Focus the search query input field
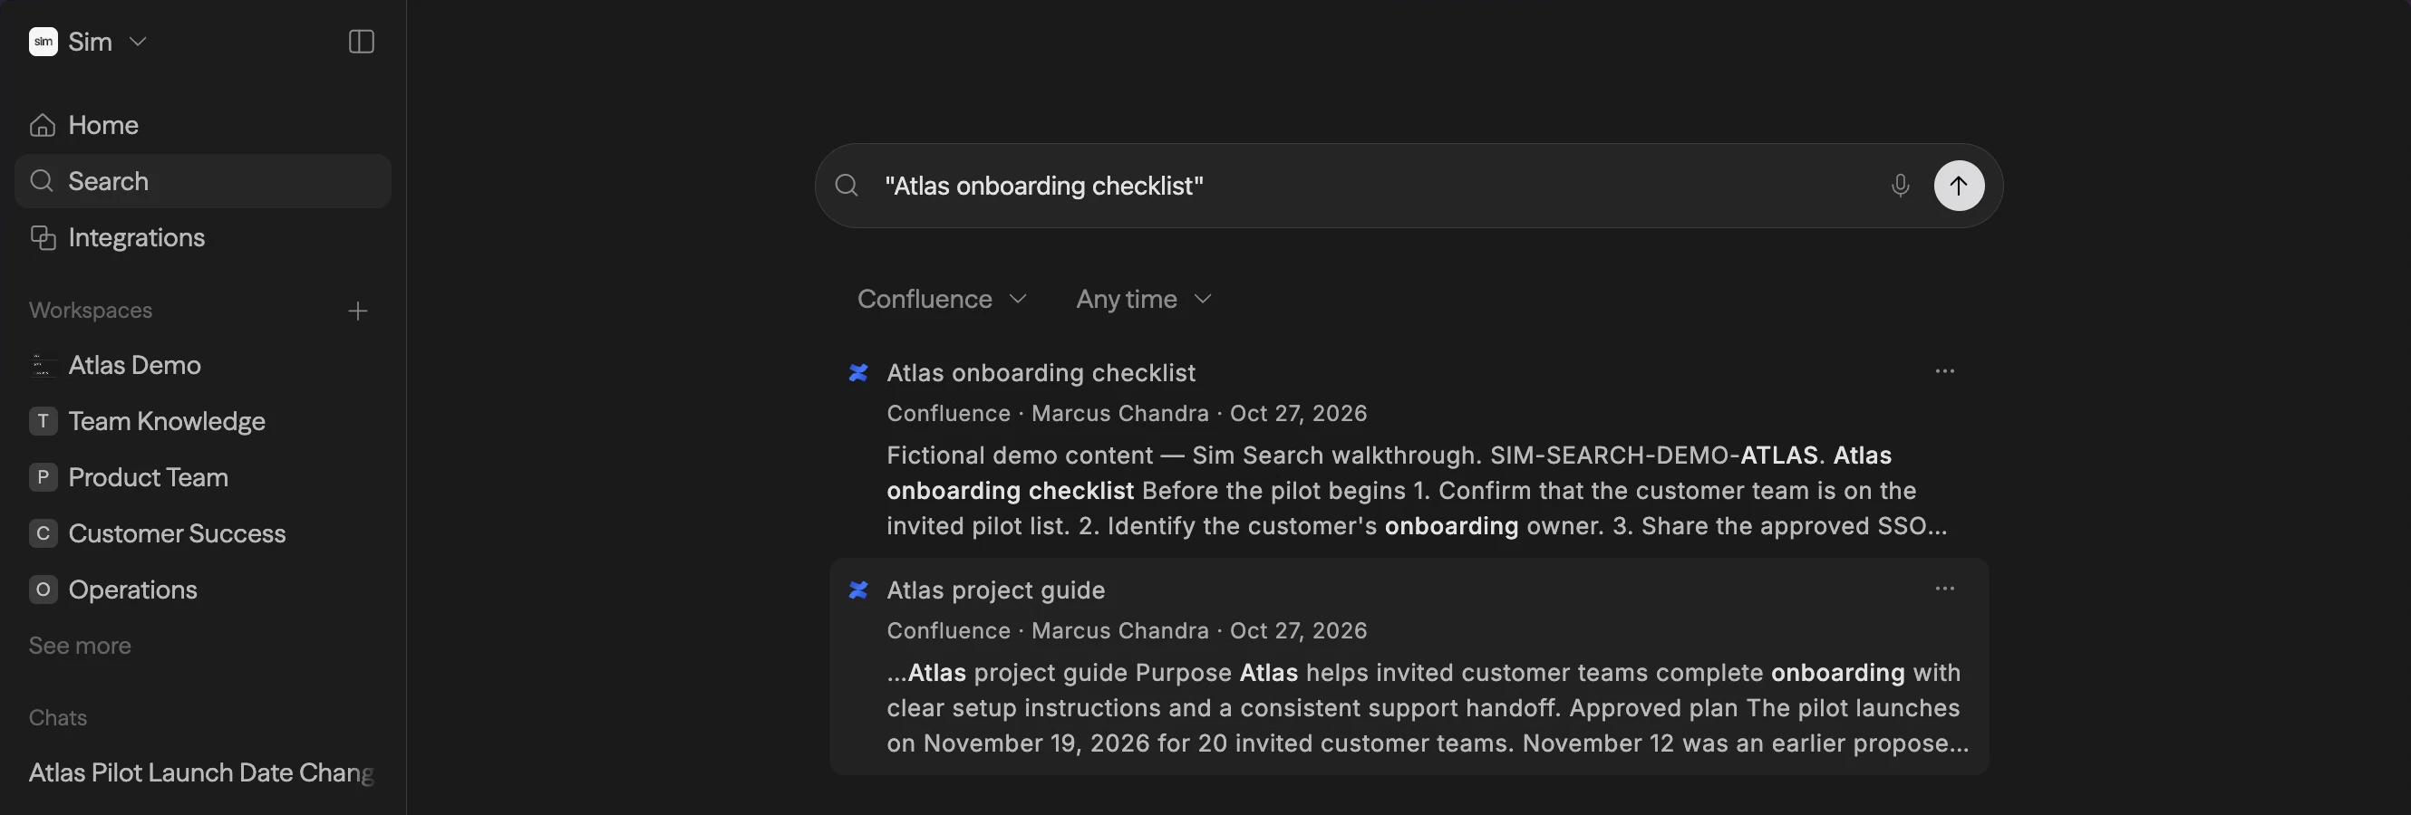2411x815 pixels. click(x=1376, y=186)
